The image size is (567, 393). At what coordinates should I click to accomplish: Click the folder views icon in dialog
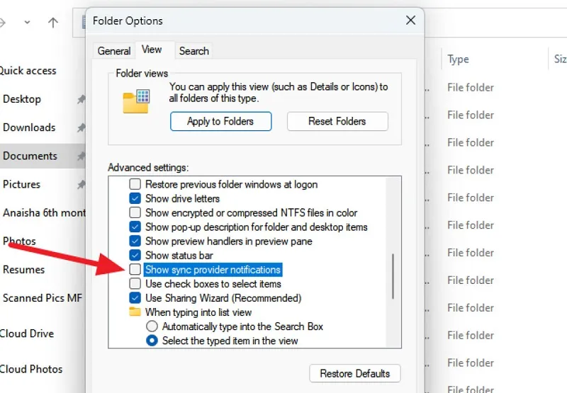136,101
